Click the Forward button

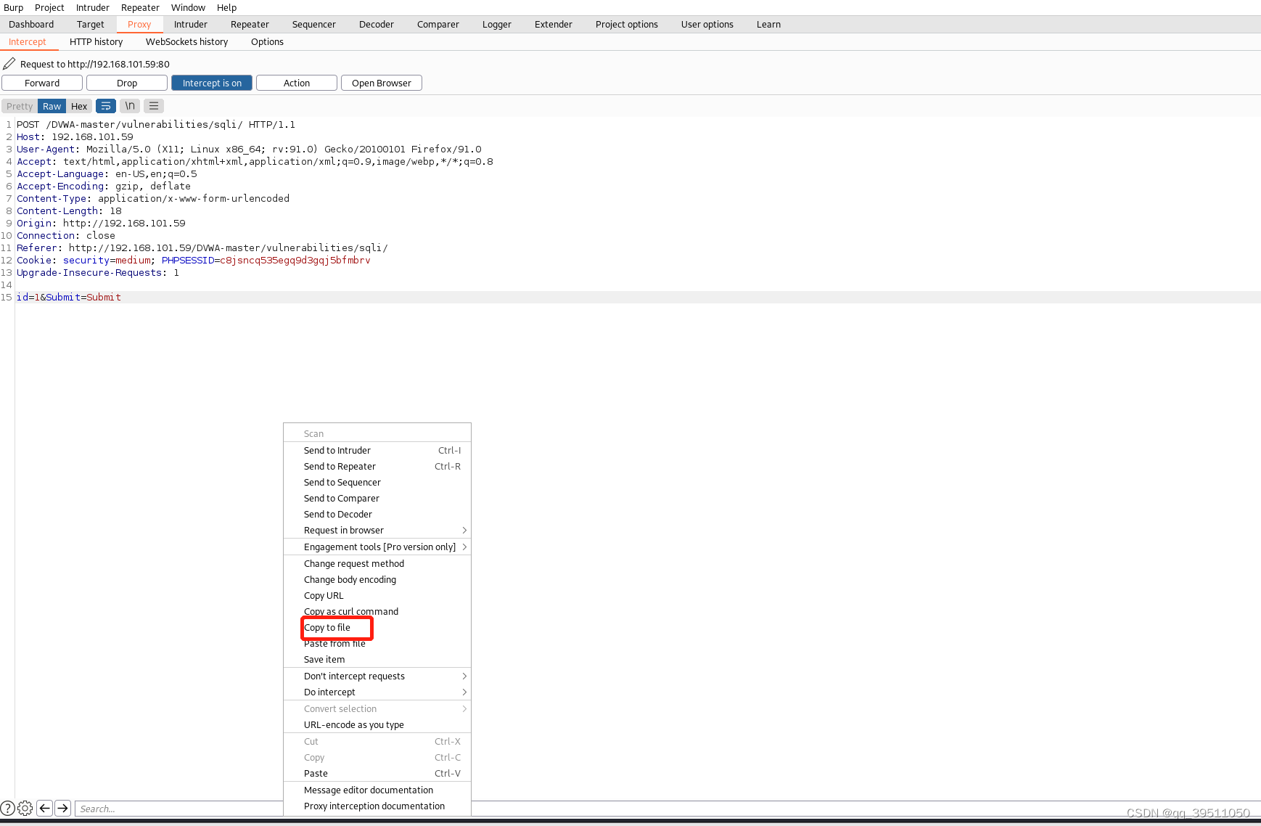[42, 83]
